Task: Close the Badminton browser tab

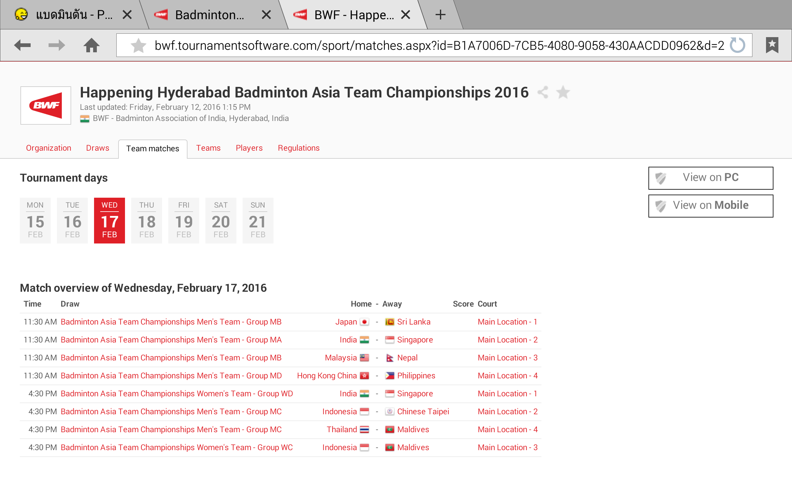Action: click(x=266, y=15)
